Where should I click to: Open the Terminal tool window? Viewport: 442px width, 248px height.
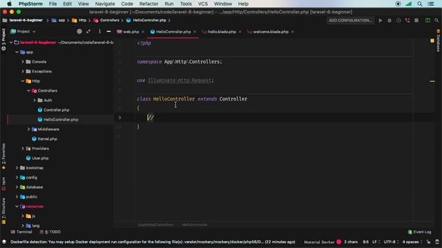click(21, 232)
